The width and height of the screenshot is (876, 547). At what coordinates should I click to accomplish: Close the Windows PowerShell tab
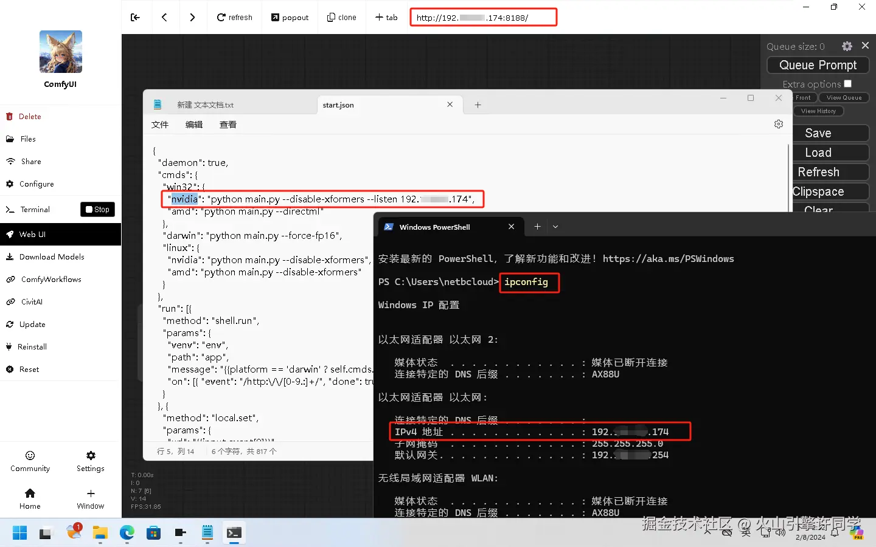click(511, 227)
